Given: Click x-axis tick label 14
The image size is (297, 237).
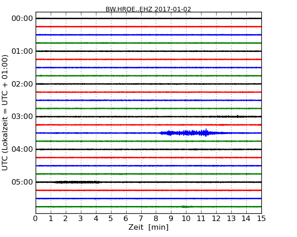Looking at the screenshot, I should [x=246, y=219].
